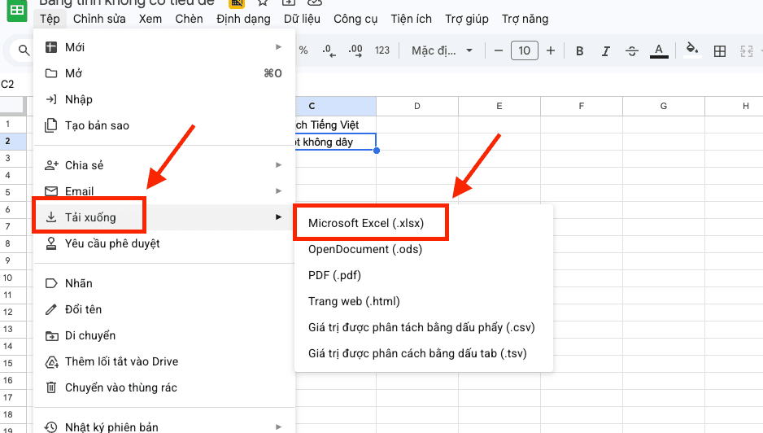The width and height of the screenshot is (763, 433).
Task: Click the merge cells icon
Action: 746,50
